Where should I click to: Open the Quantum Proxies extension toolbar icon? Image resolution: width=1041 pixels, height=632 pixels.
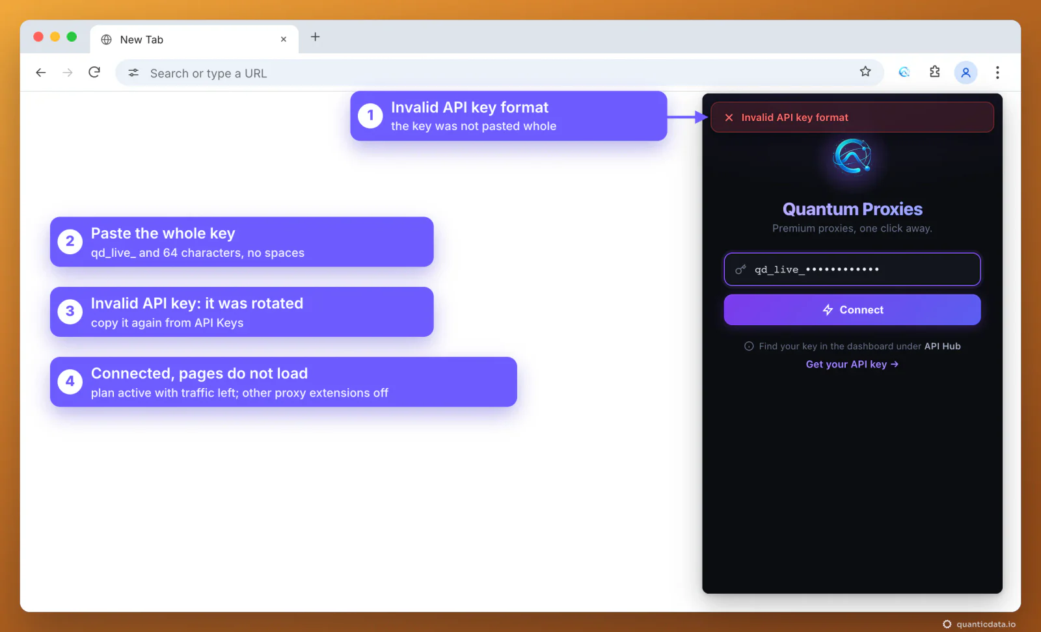tap(904, 72)
